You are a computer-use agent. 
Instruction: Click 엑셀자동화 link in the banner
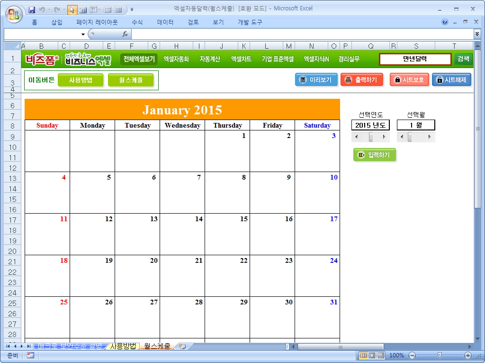176,59
